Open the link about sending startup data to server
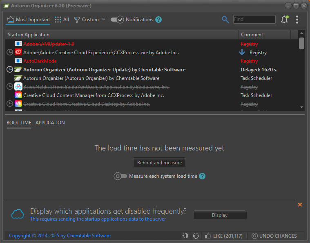This screenshot has width=310, height=243. point(98,219)
